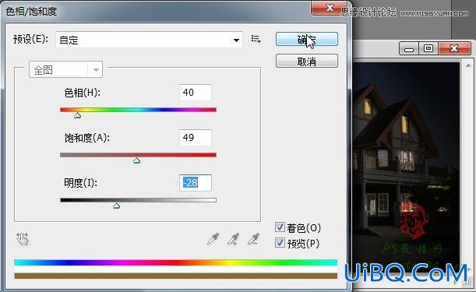Minimize the image document window

(409, 48)
